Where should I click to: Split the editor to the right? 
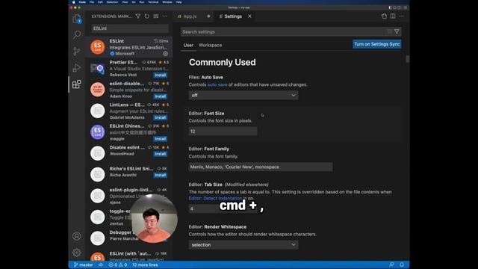point(393,16)
